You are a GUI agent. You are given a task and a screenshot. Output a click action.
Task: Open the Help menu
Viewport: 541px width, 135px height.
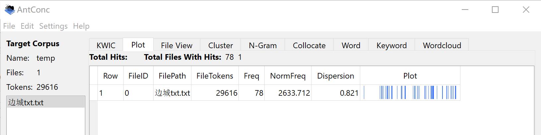pos(81,26)
